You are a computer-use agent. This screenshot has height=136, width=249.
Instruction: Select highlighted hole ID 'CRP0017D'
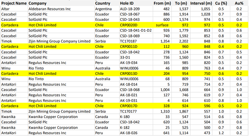click(129, 106)
